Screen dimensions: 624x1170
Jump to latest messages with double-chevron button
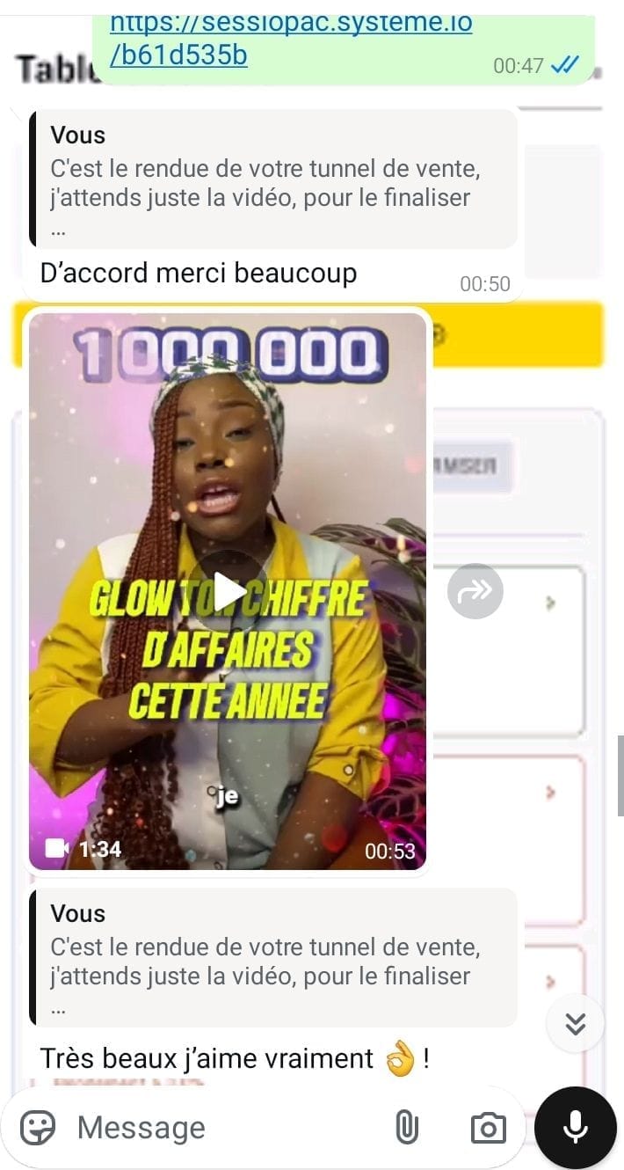pos(575,1024)
